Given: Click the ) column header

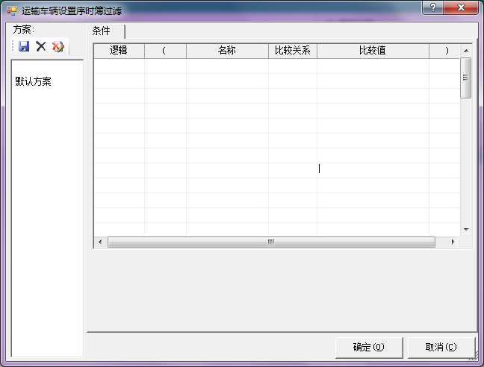Looking at the screenshot, I should (x=444, y=51).
